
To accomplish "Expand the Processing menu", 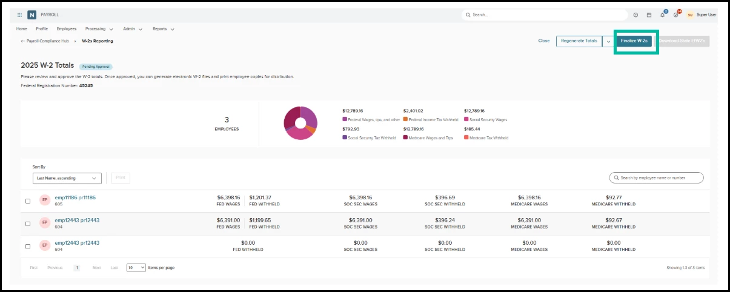I will (99, 28).
